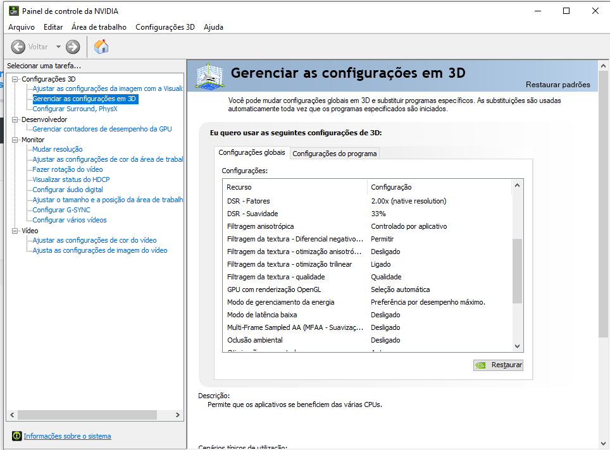The image size is (610, 450).
Task: Click the Back arrow icon (Voltar)
Action: (18, 47)
